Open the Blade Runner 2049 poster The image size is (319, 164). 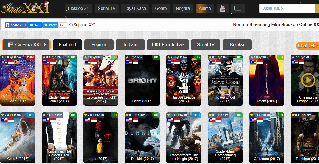tap(59, 80)
